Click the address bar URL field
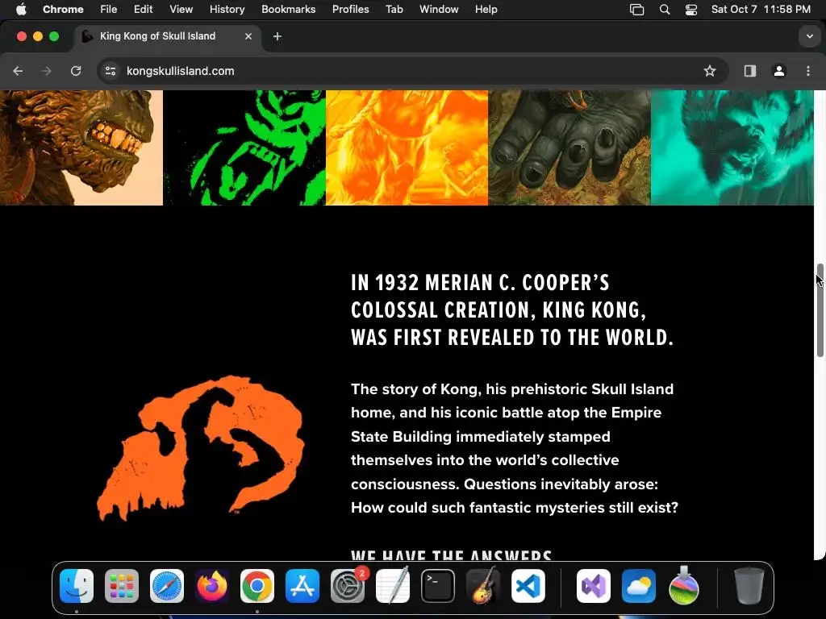This screenshot has width=826, height=619. tap(412, 71)
